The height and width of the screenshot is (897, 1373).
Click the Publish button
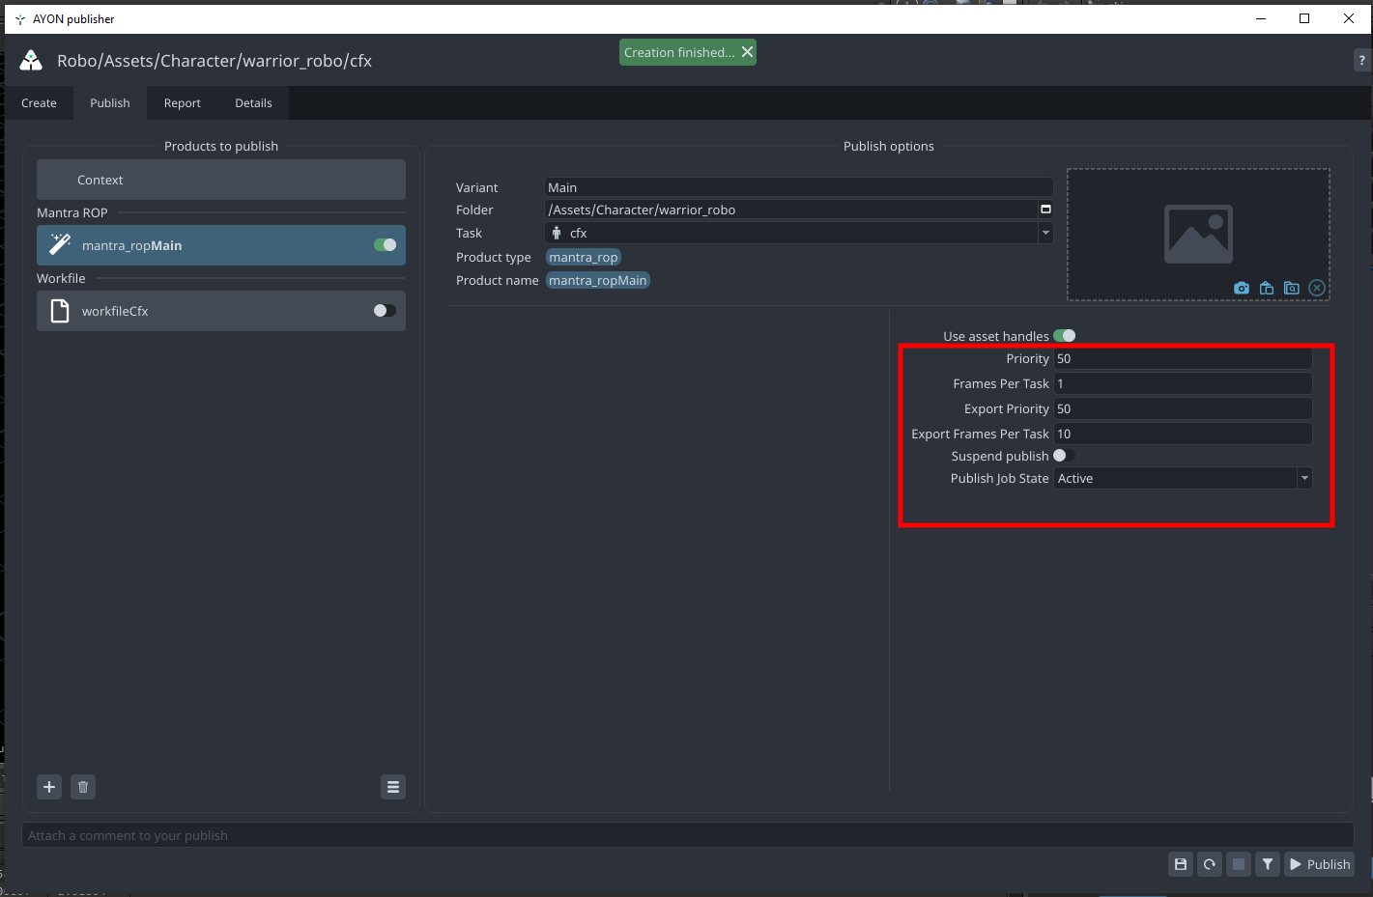click(1319, 864)
